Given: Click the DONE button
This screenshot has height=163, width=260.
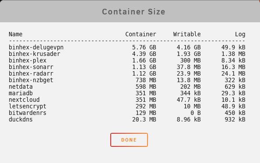Looking at the screenshot, I should [x=129, y=140].
